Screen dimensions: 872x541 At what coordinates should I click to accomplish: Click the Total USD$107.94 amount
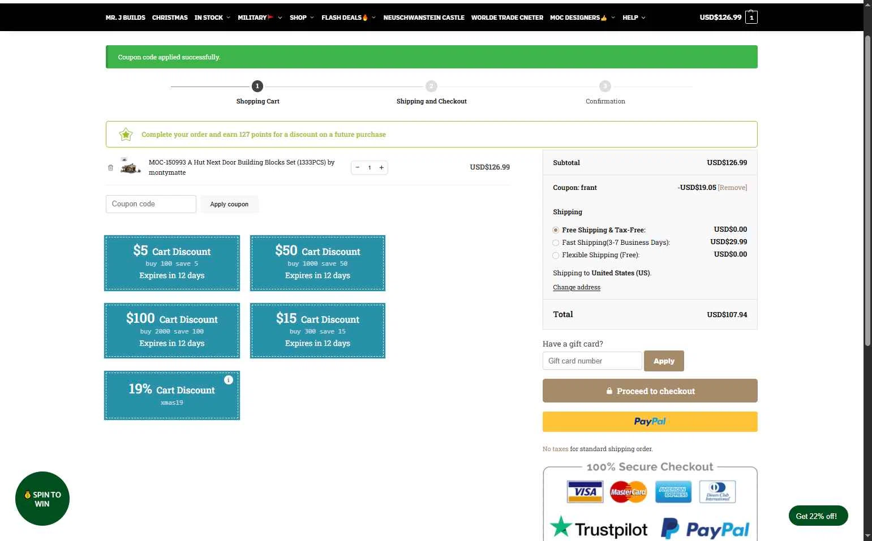(x=727, y=315)
